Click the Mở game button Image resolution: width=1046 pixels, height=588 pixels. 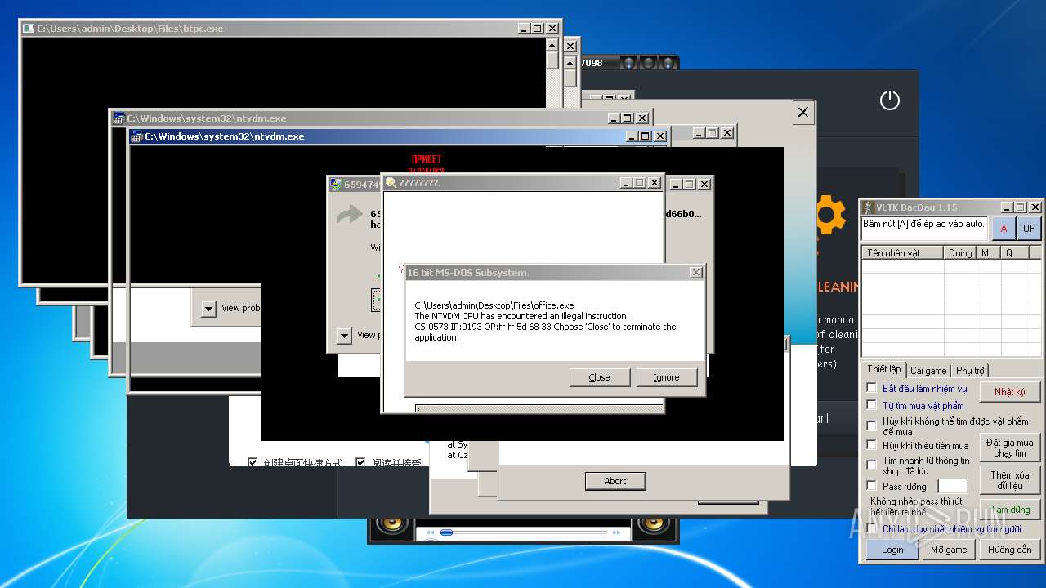(x=949, y=550)
